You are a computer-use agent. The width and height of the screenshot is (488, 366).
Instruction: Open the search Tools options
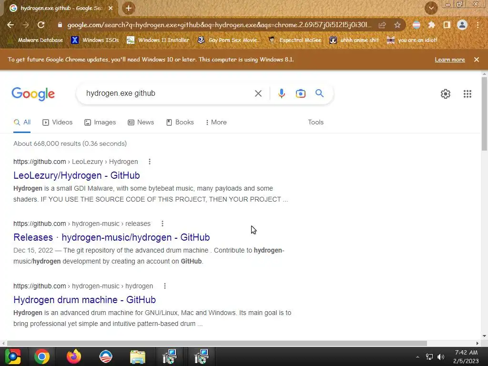[x=315, y=122]
